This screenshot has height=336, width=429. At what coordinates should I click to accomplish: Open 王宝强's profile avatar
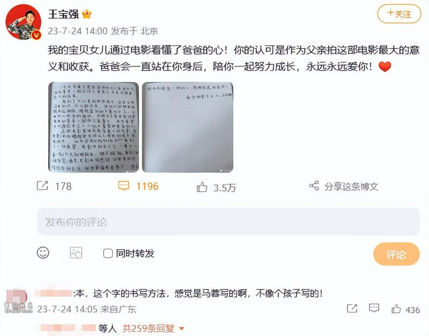[x=23, y=22]
